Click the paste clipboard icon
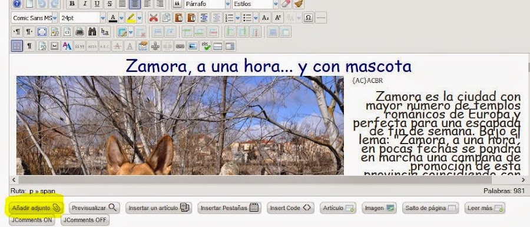Image resolution: width=530 pixels, height=227 pixels. (179, 18)
